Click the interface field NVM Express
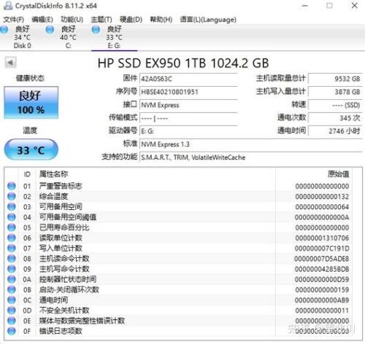This screenshot has height=344, width=365. (188, 105)
